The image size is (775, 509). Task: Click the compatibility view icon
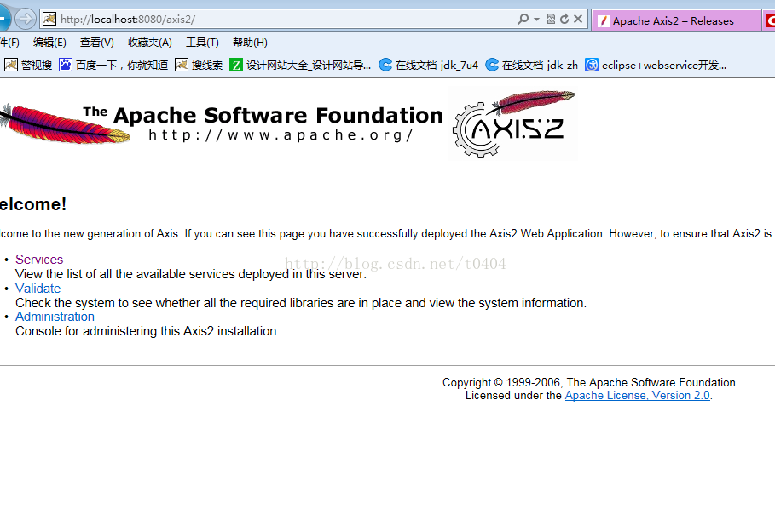551,20
